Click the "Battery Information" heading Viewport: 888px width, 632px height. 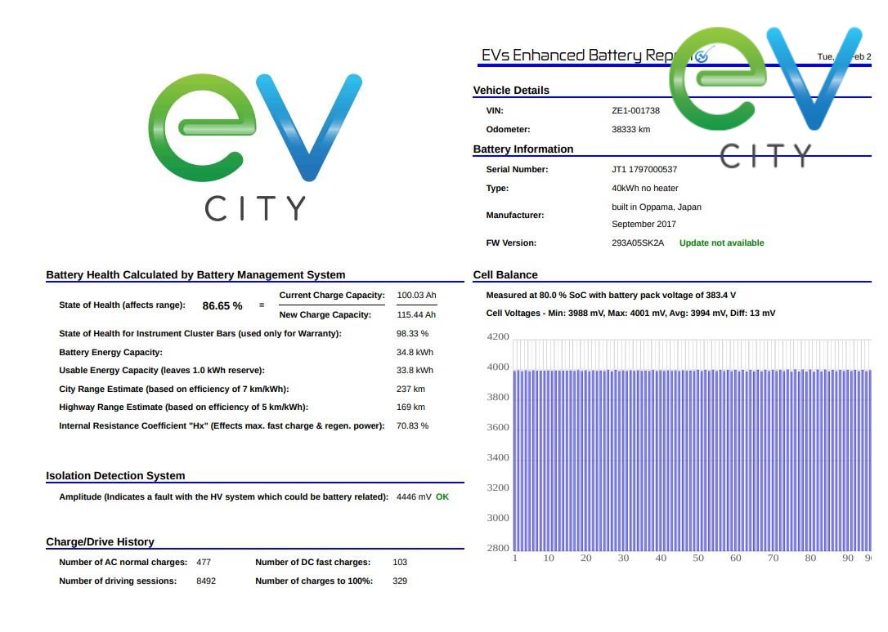[523, 149]
